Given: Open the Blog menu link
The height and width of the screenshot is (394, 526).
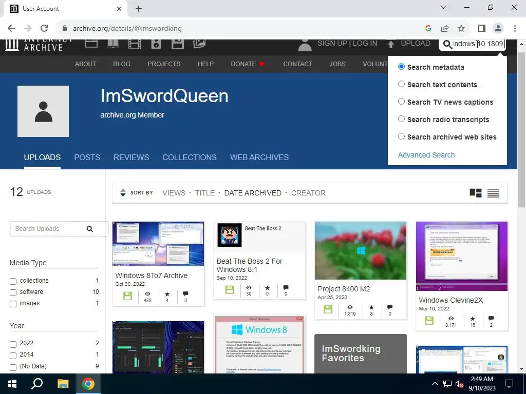Looking at the screenshot, I should click(x=122, y=64).
